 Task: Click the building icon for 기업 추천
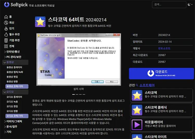(x=6, y=40)
